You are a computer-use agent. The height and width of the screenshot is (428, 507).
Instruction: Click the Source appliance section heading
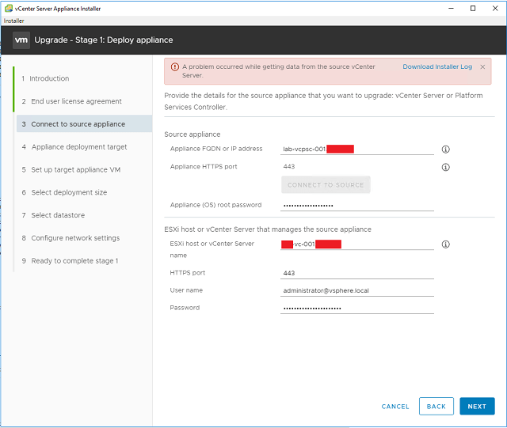pos(192,134)
